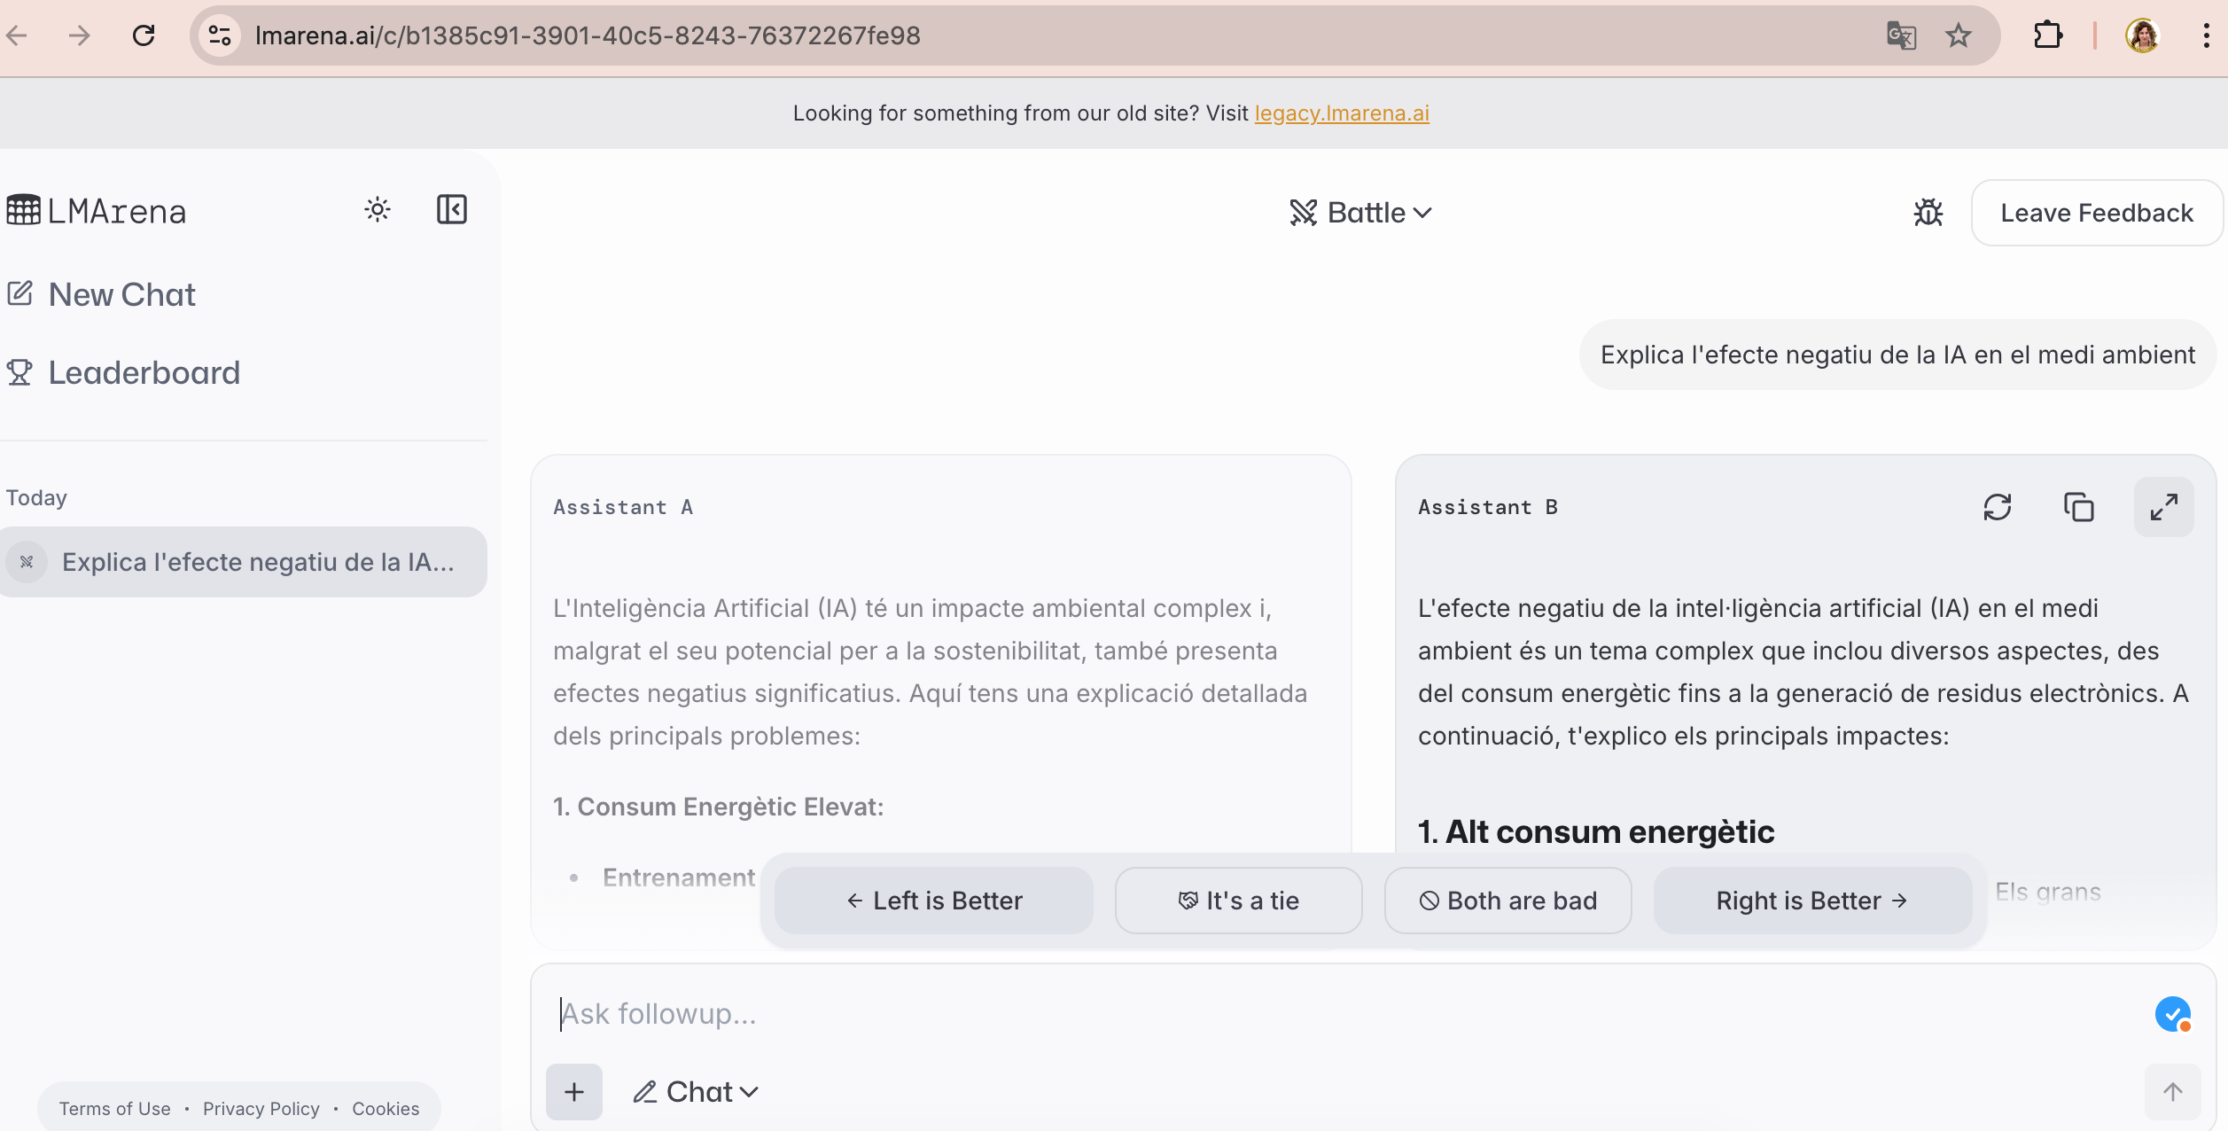Click the Google Translate icon in address bar

pos(1901,35)
